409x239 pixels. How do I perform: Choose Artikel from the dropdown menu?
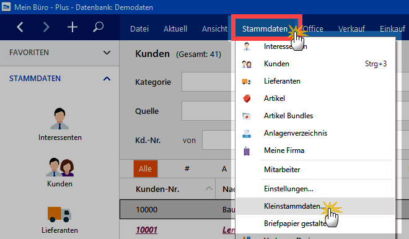coord(315,98)
